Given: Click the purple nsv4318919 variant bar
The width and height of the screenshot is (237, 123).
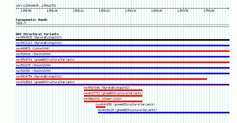Looking at the screenshot, I should [x=122, y=85].
